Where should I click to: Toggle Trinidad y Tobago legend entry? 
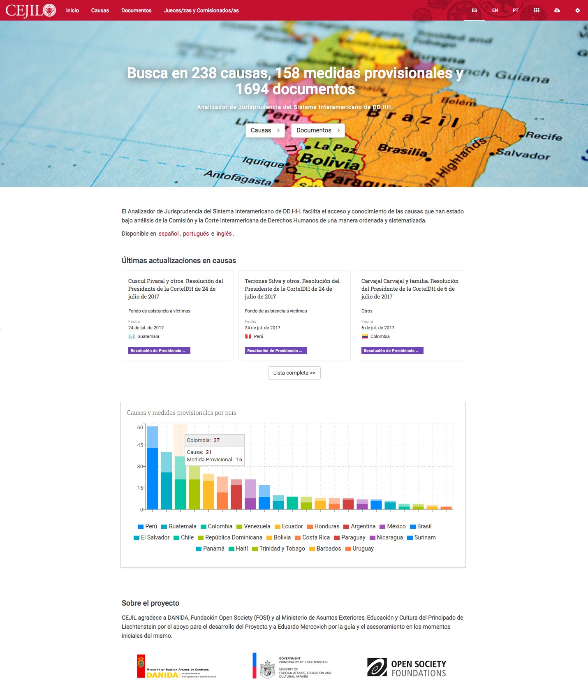tap(278, 549)
